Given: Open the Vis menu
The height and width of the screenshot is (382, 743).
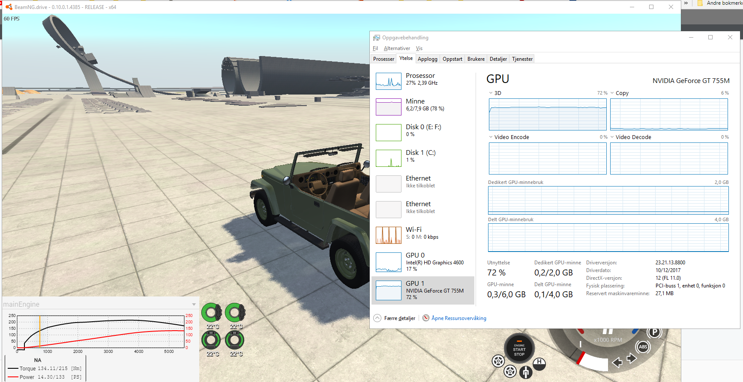Looking at the screenshot, I should coord(419,48).
